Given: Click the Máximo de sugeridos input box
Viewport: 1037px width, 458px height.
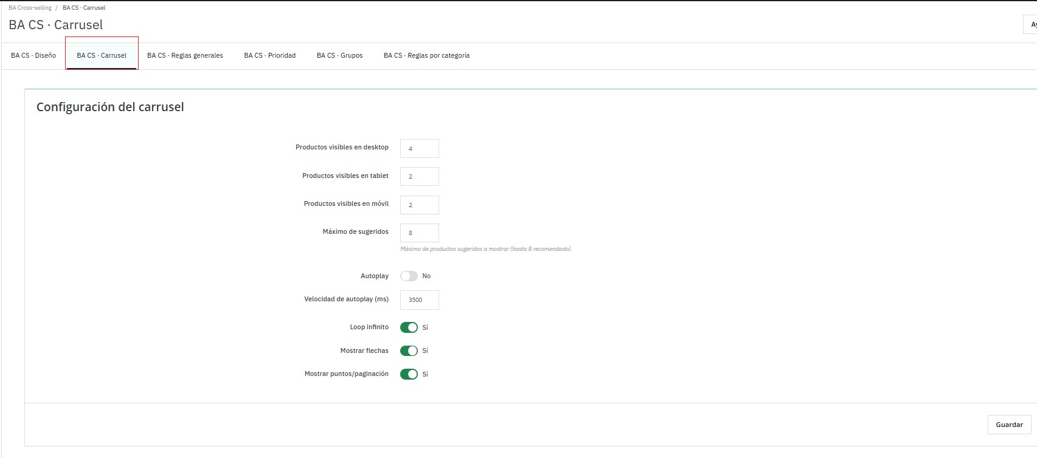Looking at the screenshot, I should (x=419, y=233).
